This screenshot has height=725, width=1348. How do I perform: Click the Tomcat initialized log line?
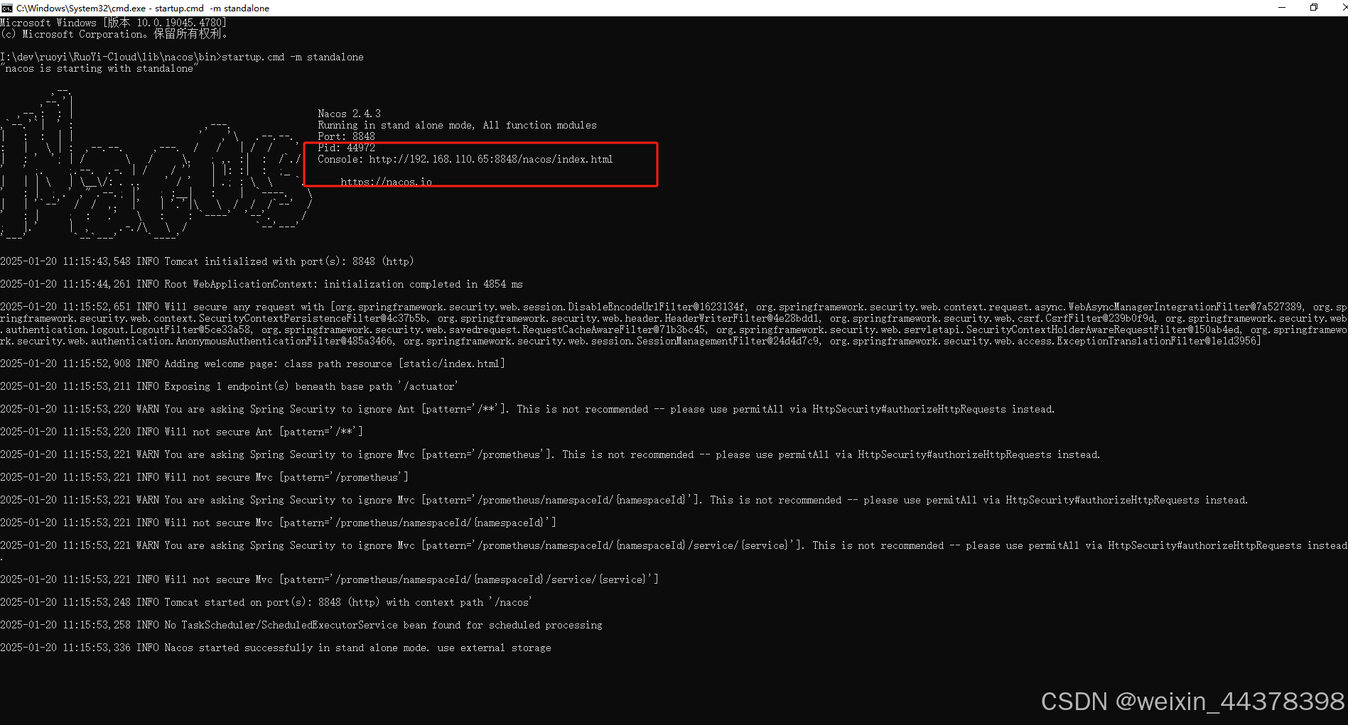pos(206,261)
